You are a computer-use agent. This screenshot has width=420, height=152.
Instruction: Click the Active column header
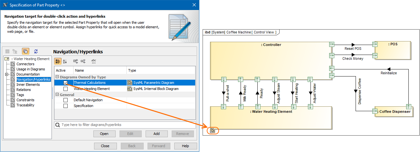click(x=64, y=70)
